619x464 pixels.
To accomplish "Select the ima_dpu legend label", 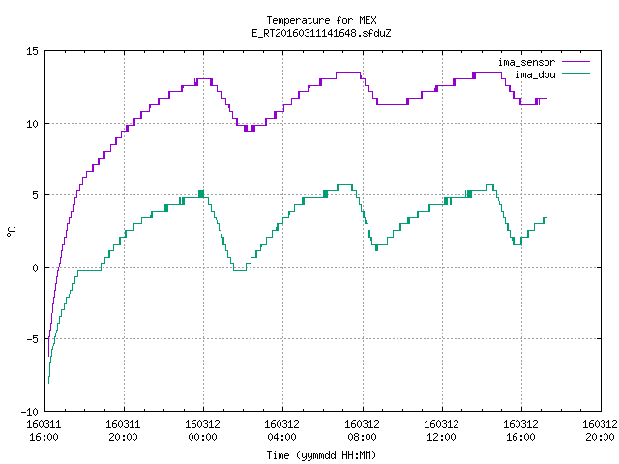I will point(535,74).
